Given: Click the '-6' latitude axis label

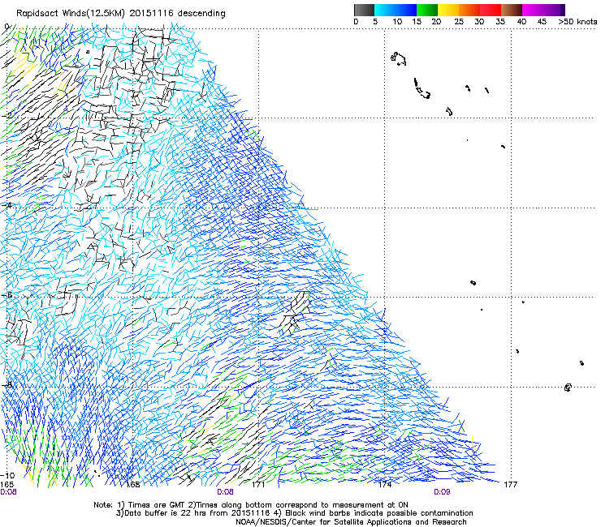Looking at the screenshot, I should tap(7, 294).
